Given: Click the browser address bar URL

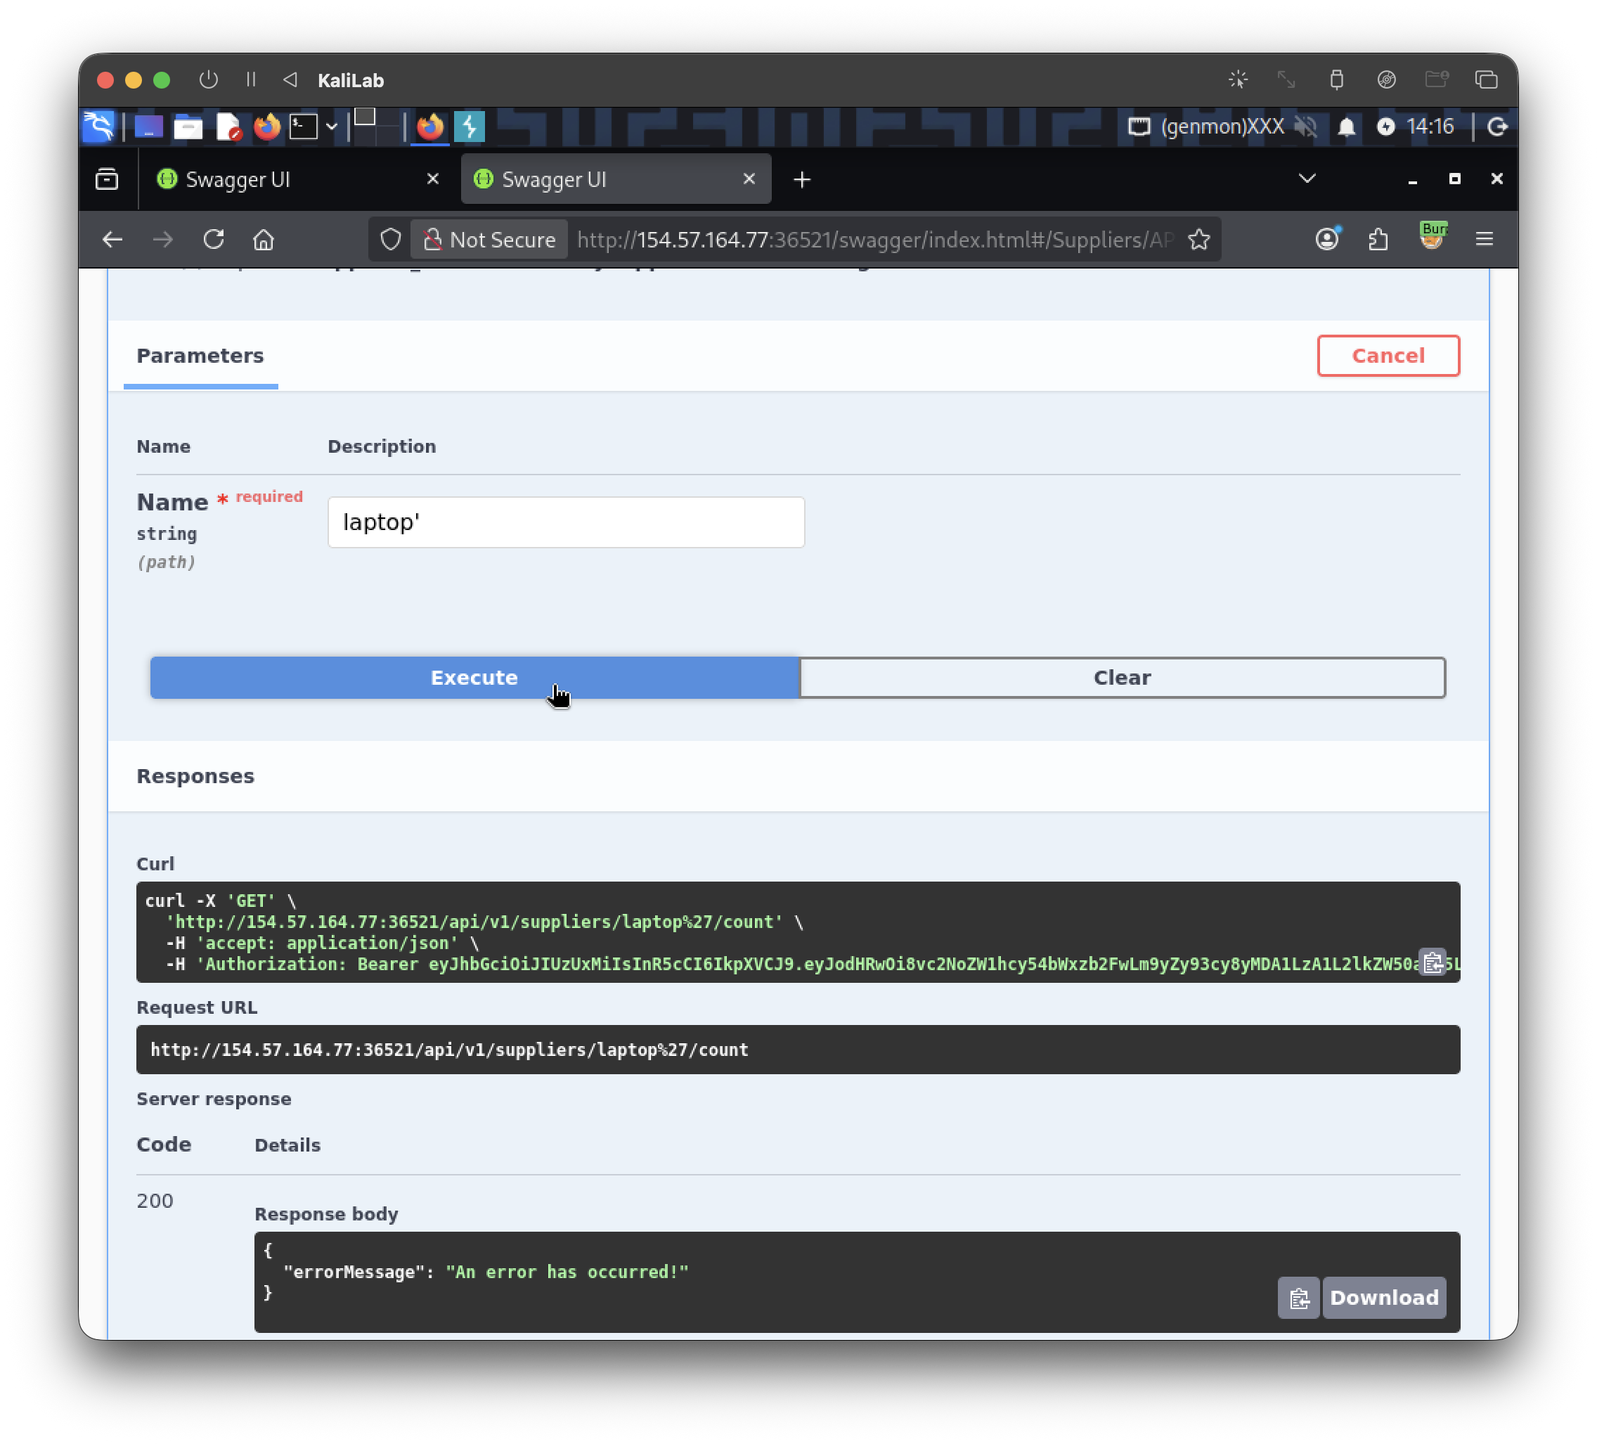Looking at the screenshot, I should coord(875,239).
